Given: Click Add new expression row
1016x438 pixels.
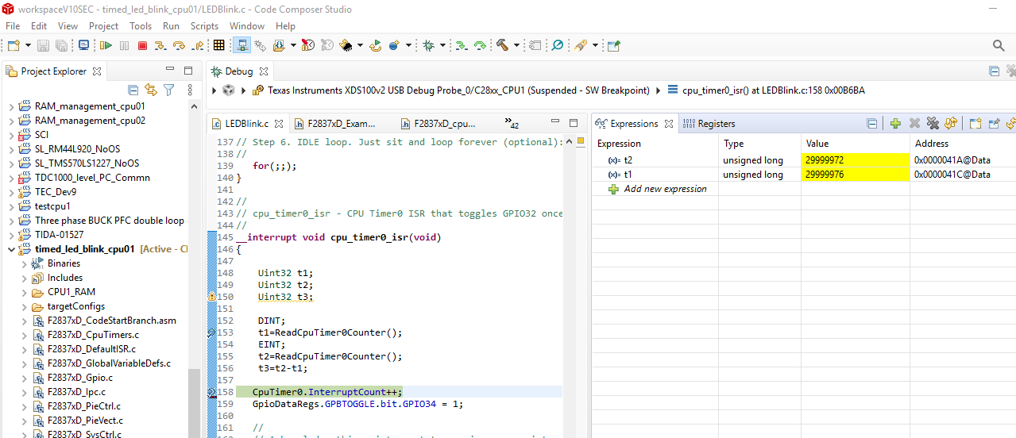Looking at the screenshot, I should (665, 189).
